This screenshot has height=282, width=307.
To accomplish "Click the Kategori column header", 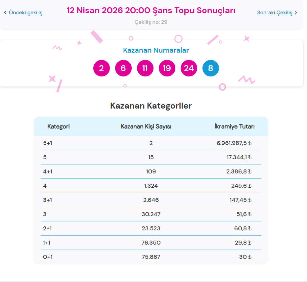I will tap(59, 126).
